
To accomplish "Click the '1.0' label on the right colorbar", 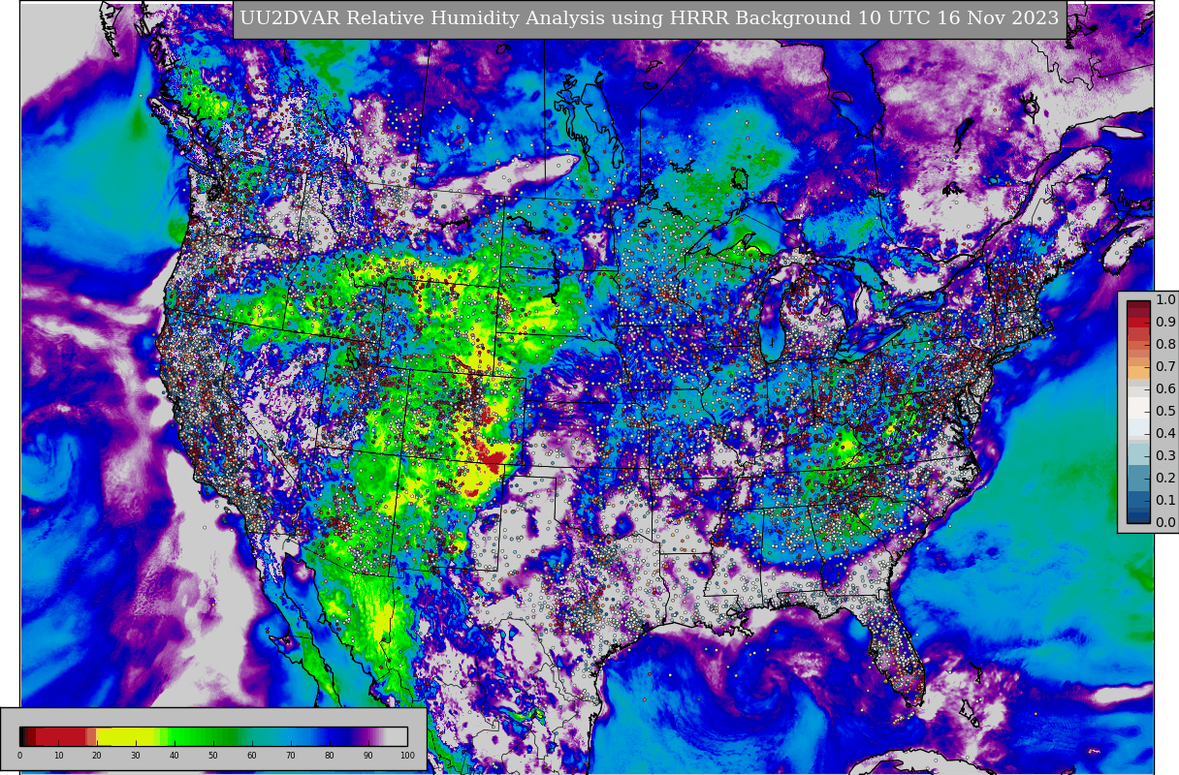I will pyautogui.click(x=1165, y=300).
